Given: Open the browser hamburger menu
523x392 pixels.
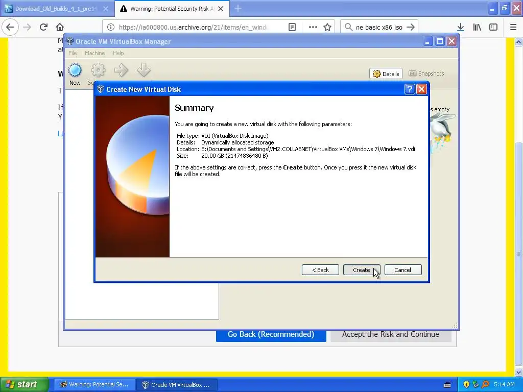Looking at the screenshot, I should 513,27.
